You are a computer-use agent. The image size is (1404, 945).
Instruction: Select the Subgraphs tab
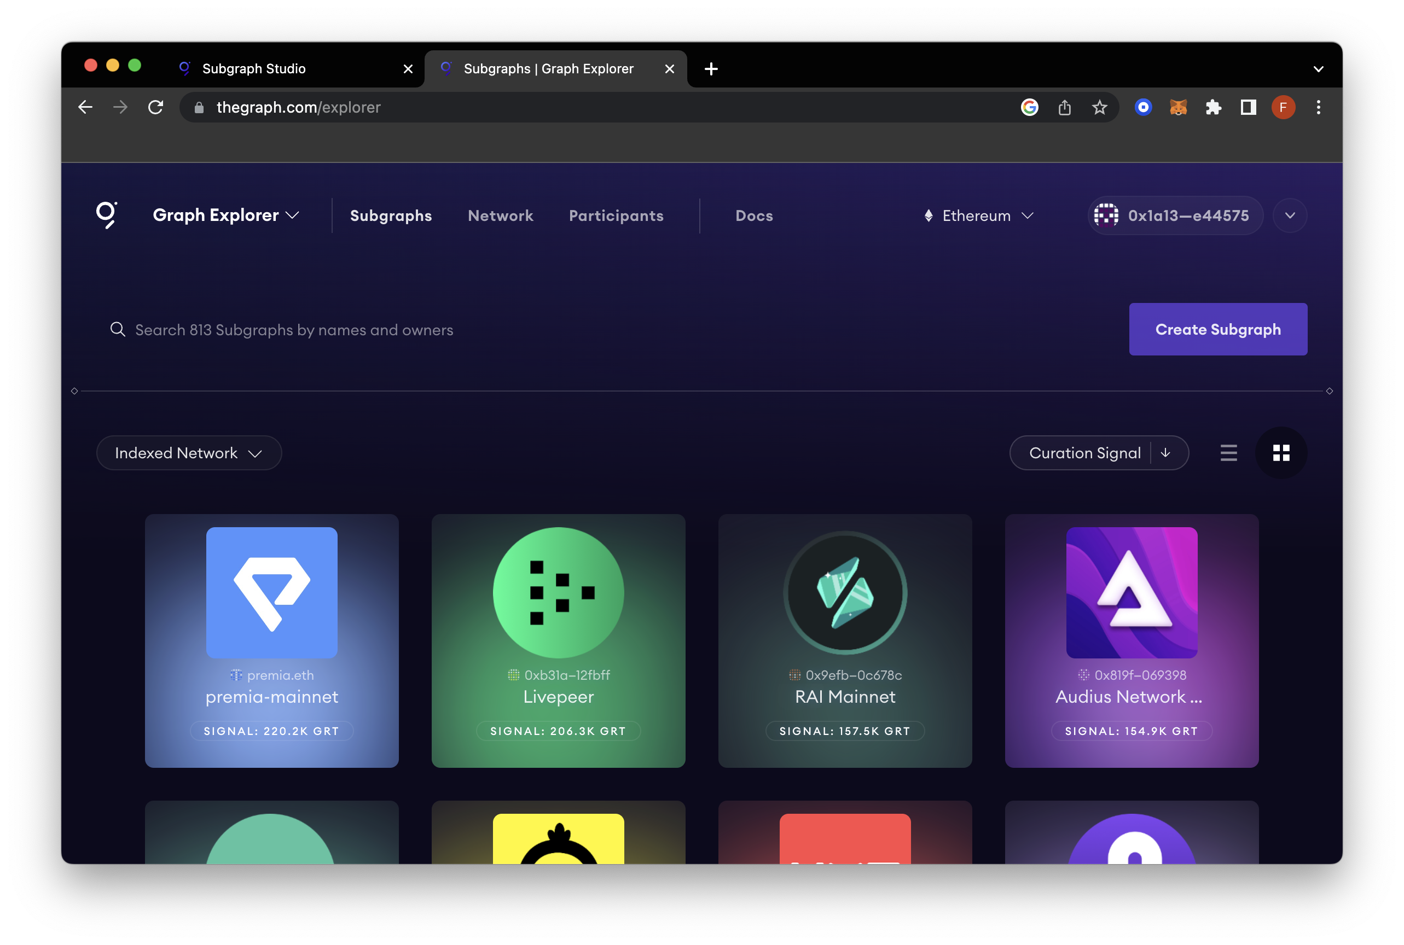point(391,215)
